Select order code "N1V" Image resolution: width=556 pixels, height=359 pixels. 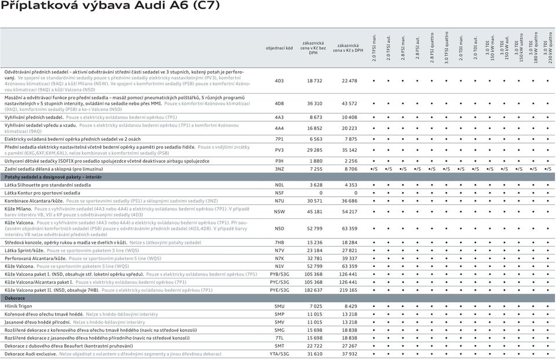(x=279, y=266)
